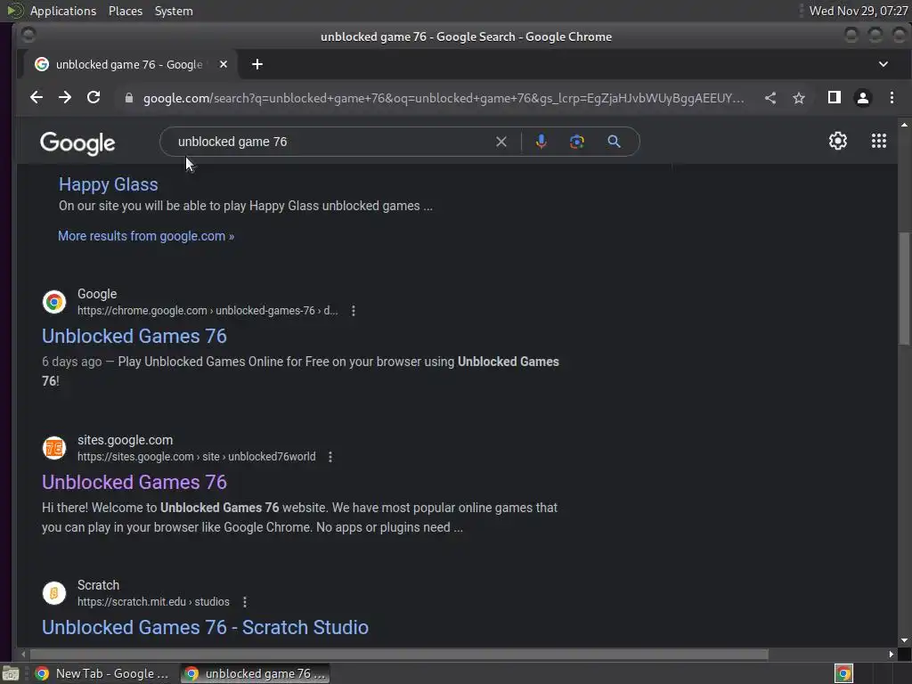This screenshot has height=684, width=912.
Task: Open the Places menu
Action: point(125,11)
